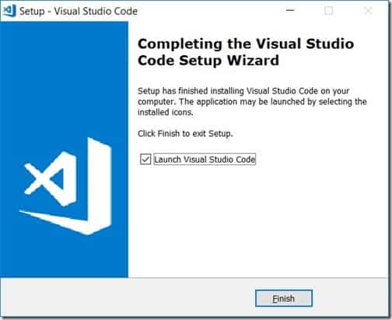Click the 'Launch Visual Studio Code' label text
Image resolution: width=392 pixels, height=320 pixels.
[205, 159]
